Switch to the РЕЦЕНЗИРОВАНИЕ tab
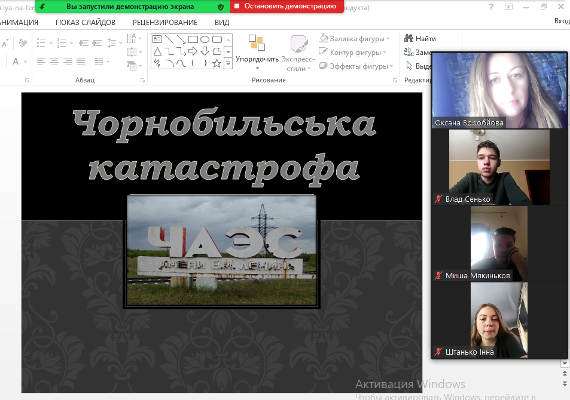570x400 pixels. click(x=165, y=23)
